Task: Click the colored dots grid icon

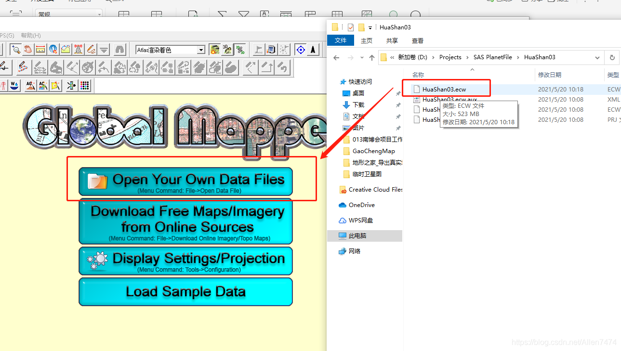Action: click(x=85, y=86)
